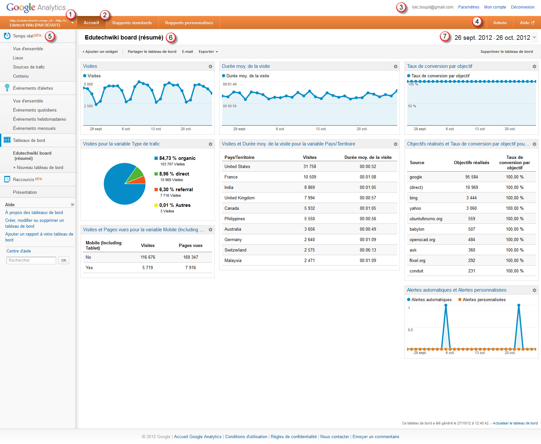This screenshot has height=444, width=541.
Task: Open Centre d'aide link
Action: (19, 251)
